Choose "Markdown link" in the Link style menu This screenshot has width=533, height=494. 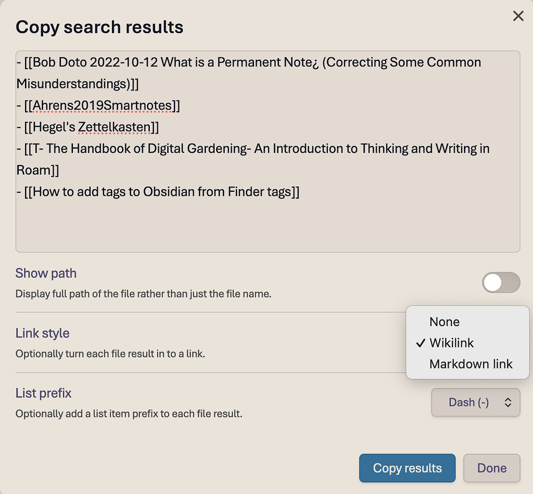point(470,364)
